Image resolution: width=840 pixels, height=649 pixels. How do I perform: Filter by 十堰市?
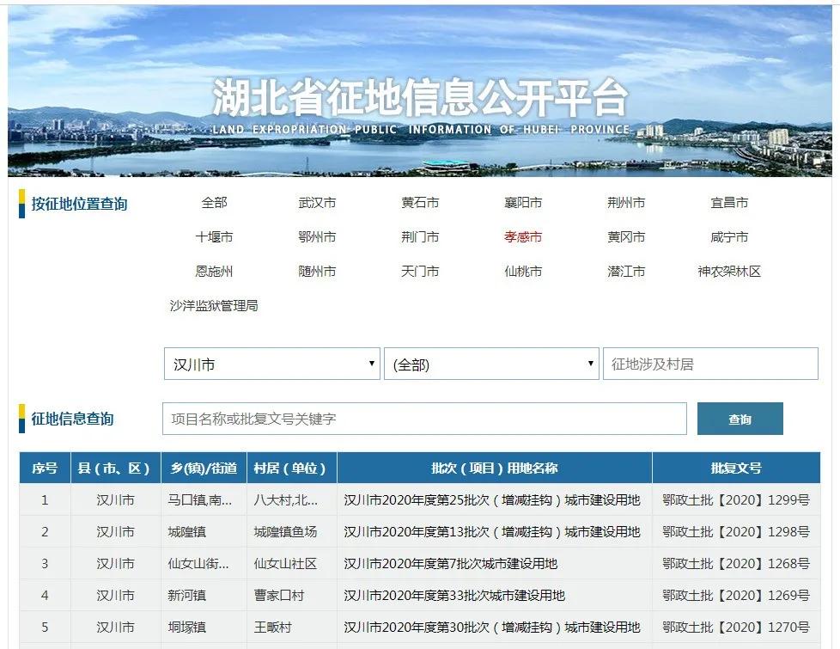click(x=214, y=237)
